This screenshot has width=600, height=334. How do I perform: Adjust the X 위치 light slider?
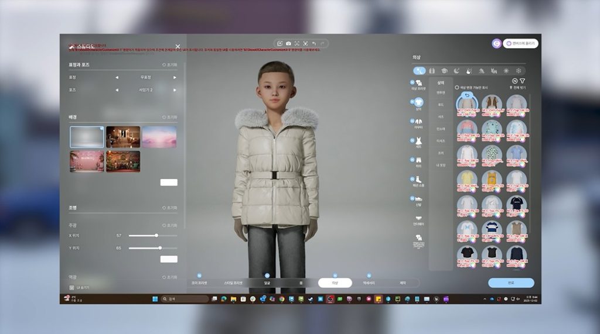[x=153, y=235]
